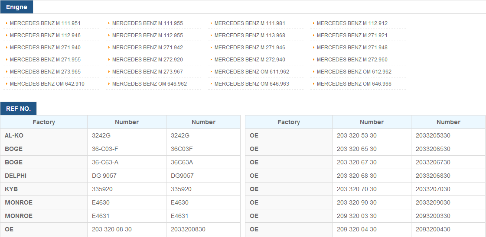Click the bullet arrow beside M 272.920
The height and width of the screenshot is (237, 486).
(x=109, y=59)
